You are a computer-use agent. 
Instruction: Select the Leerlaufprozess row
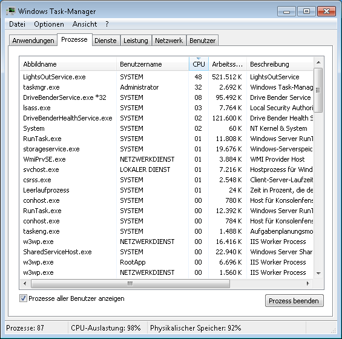point(166,190)
